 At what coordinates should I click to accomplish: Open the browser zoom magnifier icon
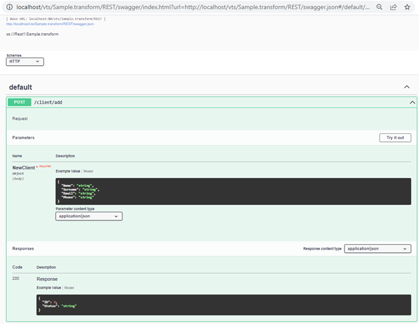coord(379,7)
